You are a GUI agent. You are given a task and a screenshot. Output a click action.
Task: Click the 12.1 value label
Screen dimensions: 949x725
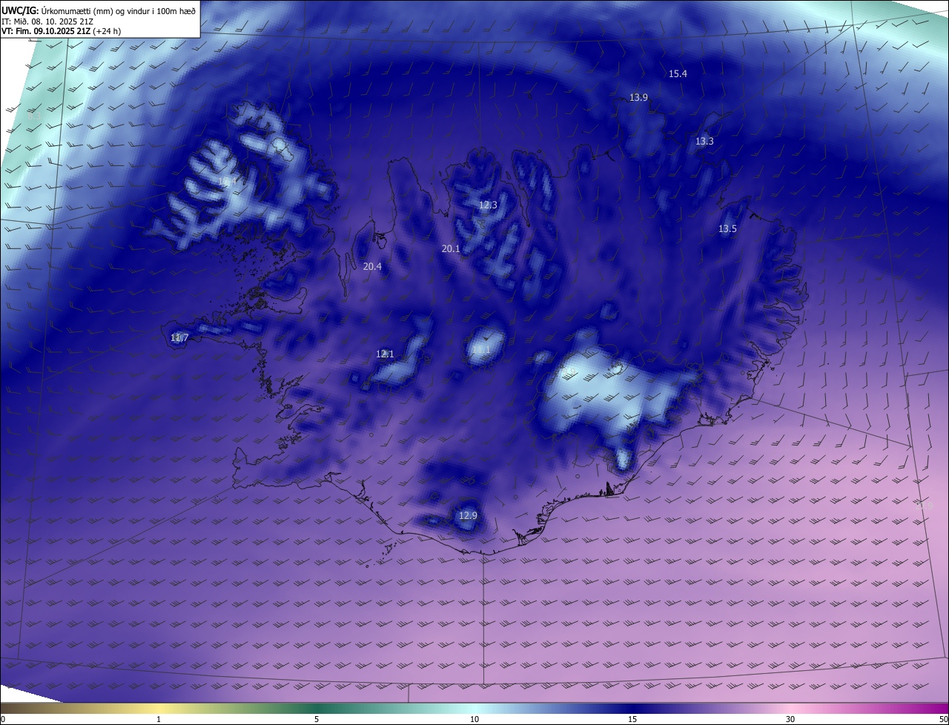[x=385, y=354]
